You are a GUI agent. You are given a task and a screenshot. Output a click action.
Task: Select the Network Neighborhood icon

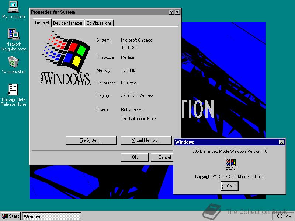pyautogui.click(x=14, y=40)
